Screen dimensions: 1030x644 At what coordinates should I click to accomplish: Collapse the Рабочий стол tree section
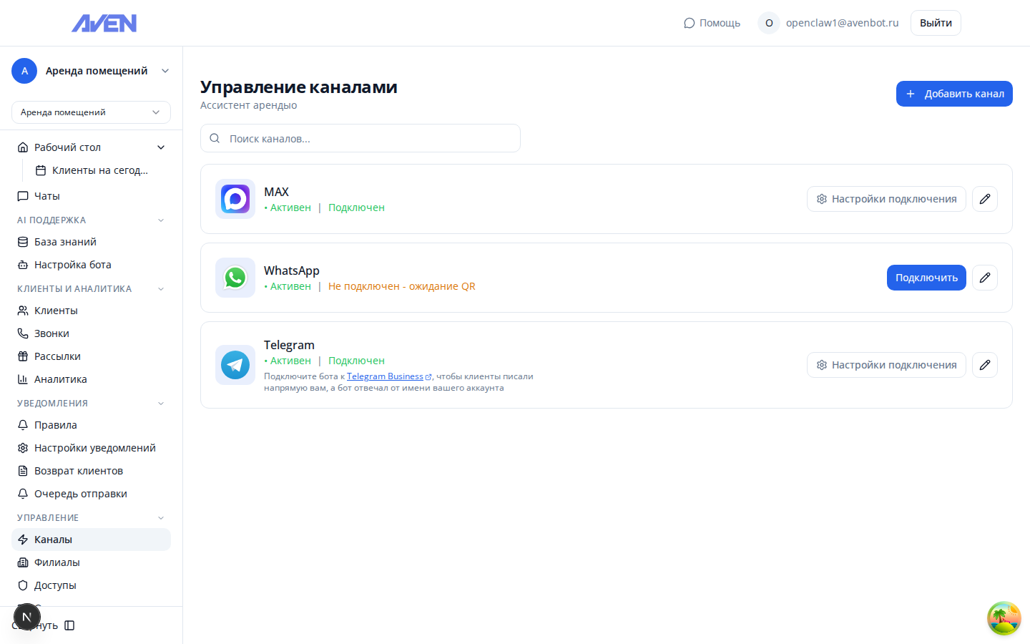tap(161, 147)
